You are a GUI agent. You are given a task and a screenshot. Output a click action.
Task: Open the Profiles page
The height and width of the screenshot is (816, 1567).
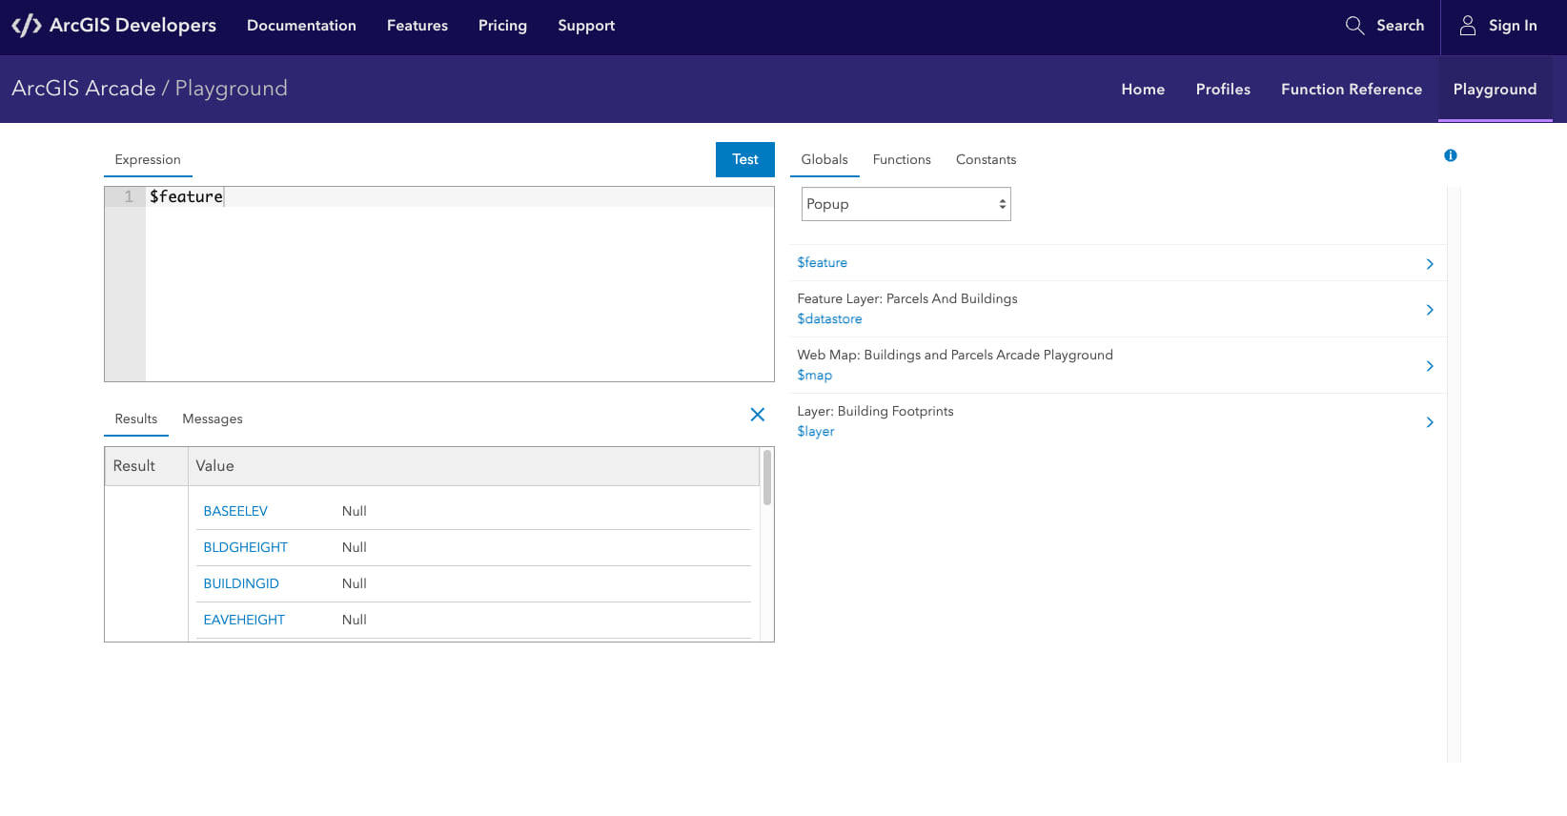pyautogui.click(x=1223, y=89)
